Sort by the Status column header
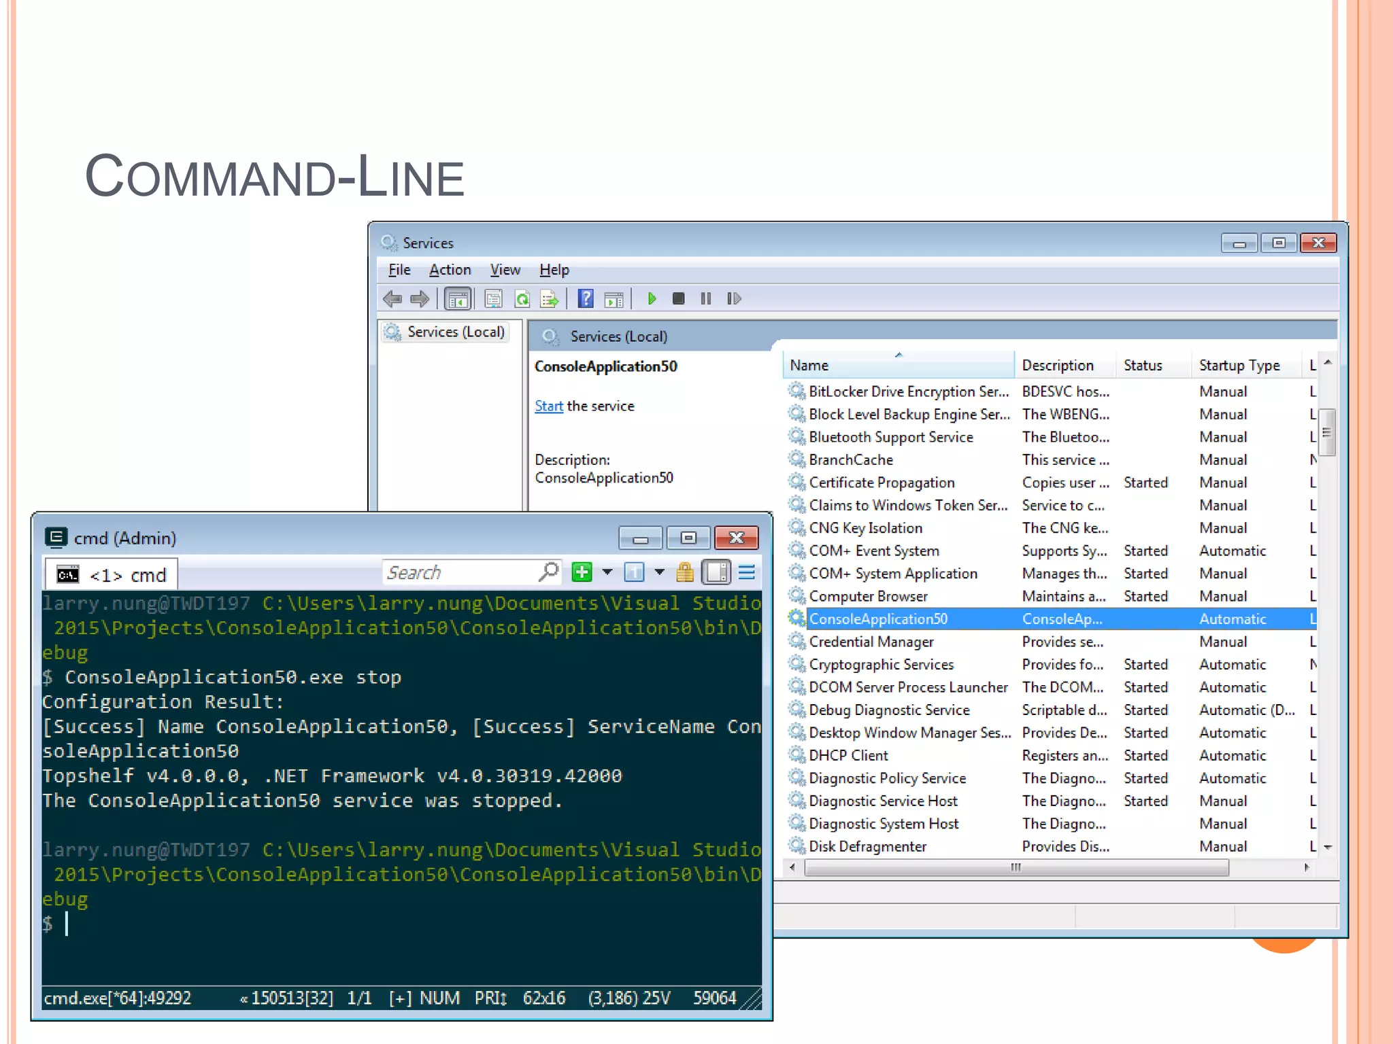 1154,365
